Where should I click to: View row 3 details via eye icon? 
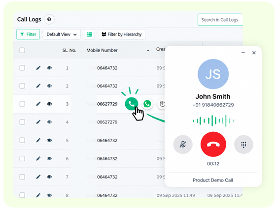(x=49, y=104)
